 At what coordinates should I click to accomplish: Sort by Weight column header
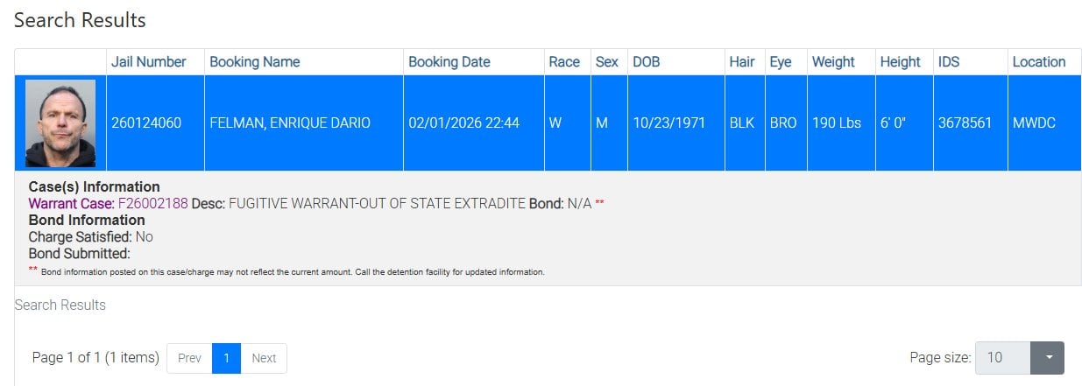click(x=833, y=62)
